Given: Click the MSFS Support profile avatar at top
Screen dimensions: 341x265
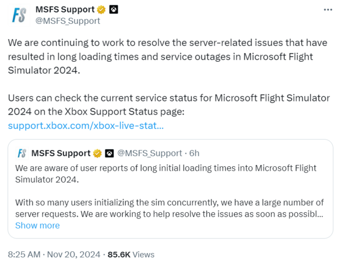Looking at the screenshot, I should pyautogui.click(x=20, y=15).
